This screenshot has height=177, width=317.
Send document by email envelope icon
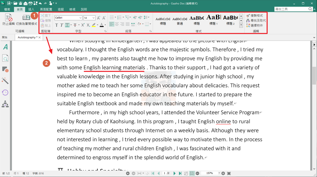pyautogui.click(x=25, y=3)
